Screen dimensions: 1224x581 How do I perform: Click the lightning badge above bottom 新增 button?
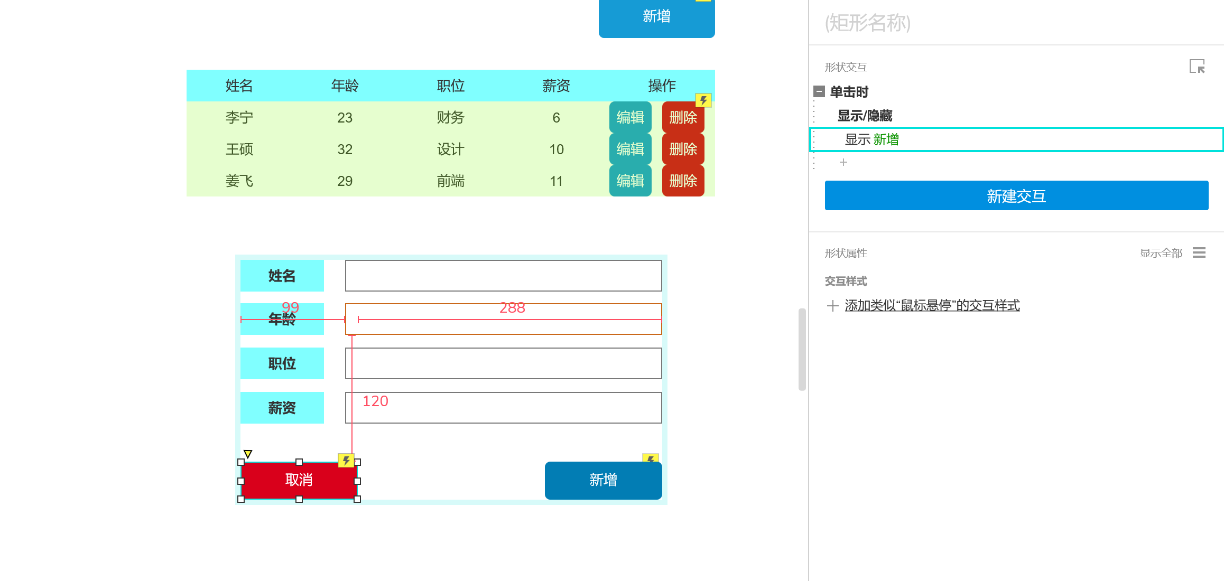[x=650, y=458]
